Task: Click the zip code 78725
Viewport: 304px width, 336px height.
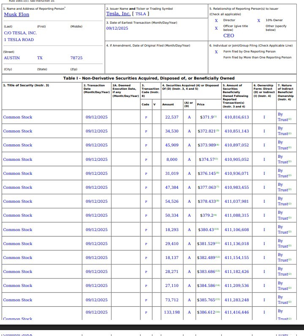Action: [x=76, y=58]
